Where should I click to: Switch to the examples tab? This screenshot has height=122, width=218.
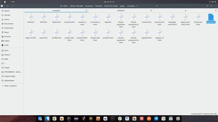click(x=56, y=11)
